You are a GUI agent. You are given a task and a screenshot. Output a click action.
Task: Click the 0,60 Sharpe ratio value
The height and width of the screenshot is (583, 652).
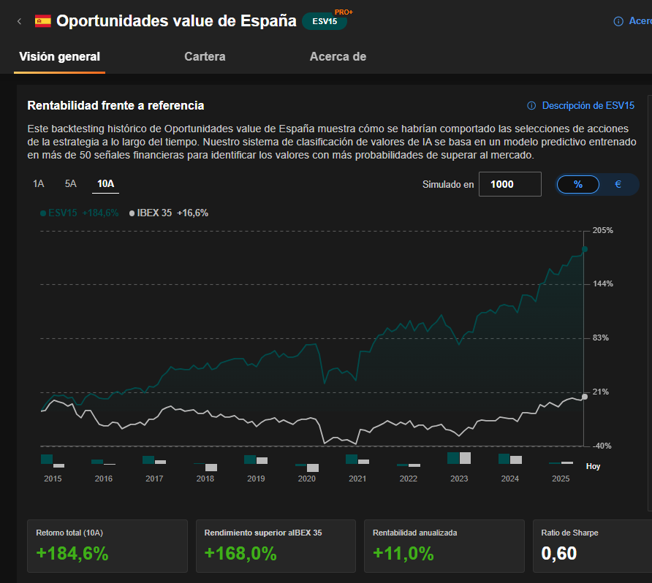tap(559, 554)
